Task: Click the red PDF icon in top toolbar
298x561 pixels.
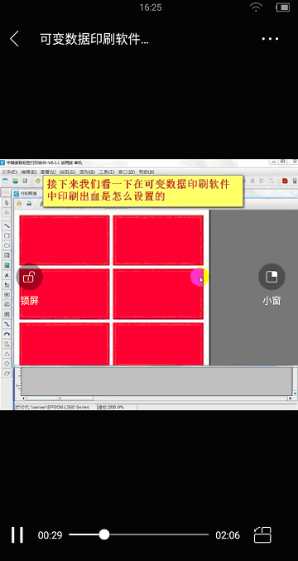Action: coord(285,181)
